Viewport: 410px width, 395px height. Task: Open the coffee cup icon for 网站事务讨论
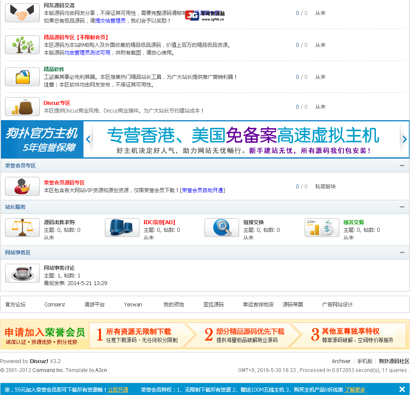[22, 273]
